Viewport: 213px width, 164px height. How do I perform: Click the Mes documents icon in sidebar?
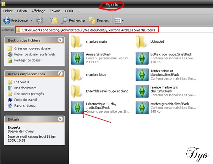click(10, 88)
